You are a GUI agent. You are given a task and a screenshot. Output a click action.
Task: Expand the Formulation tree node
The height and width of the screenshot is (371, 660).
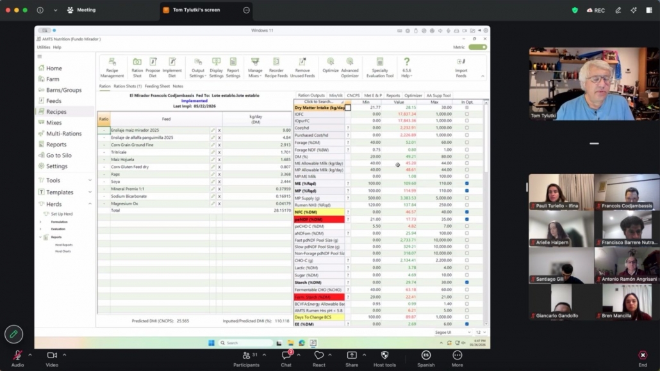(x=40, y=222)
